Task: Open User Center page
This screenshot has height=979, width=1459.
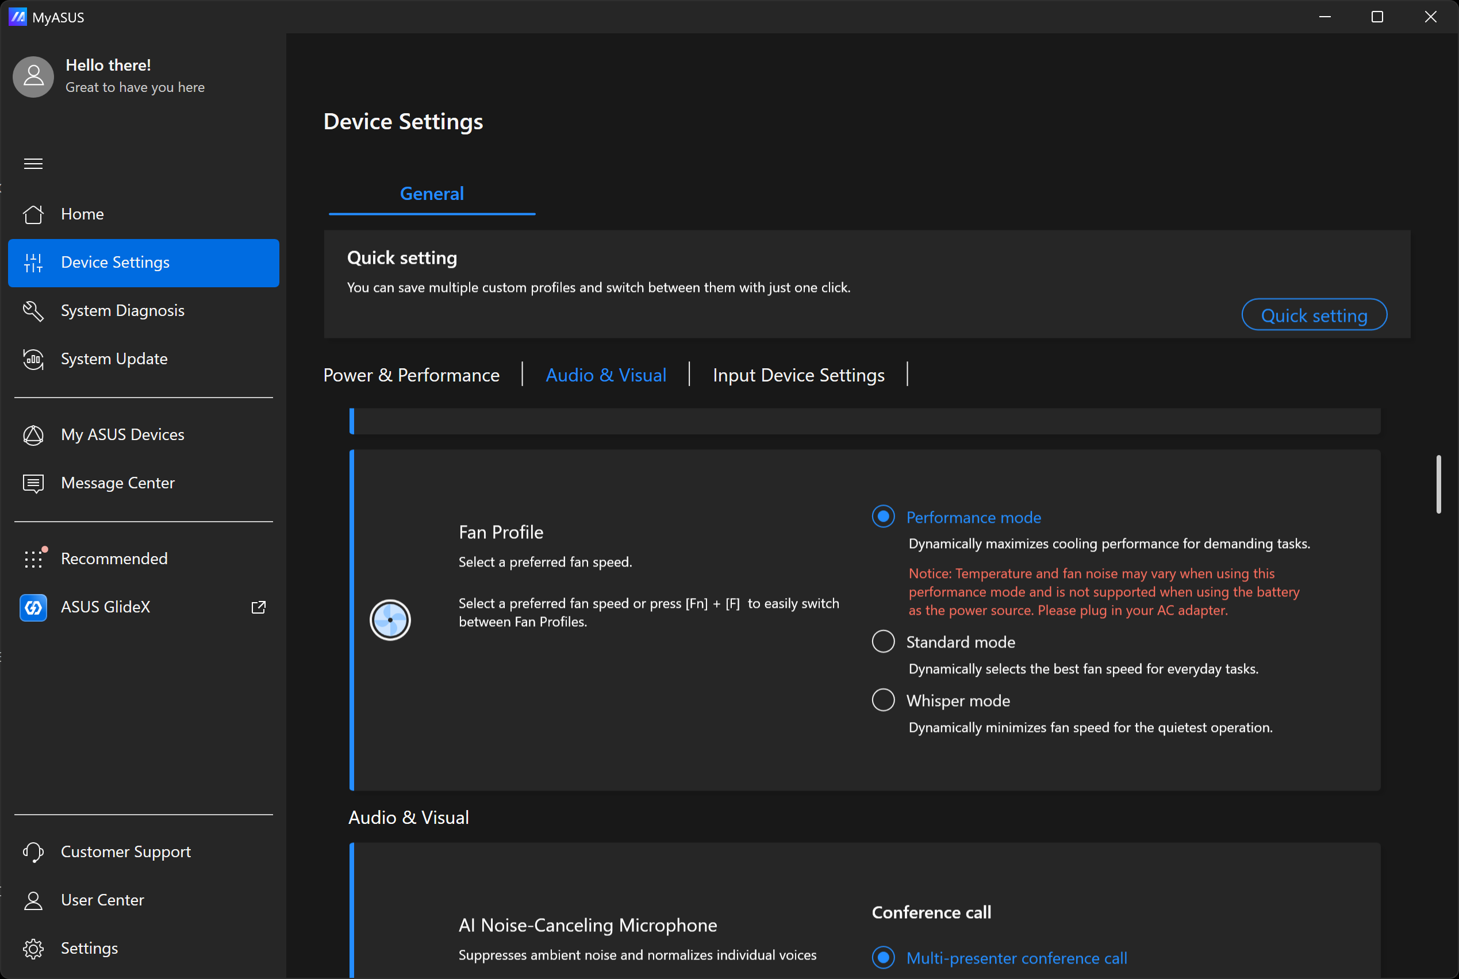Action: click(144, 900)
